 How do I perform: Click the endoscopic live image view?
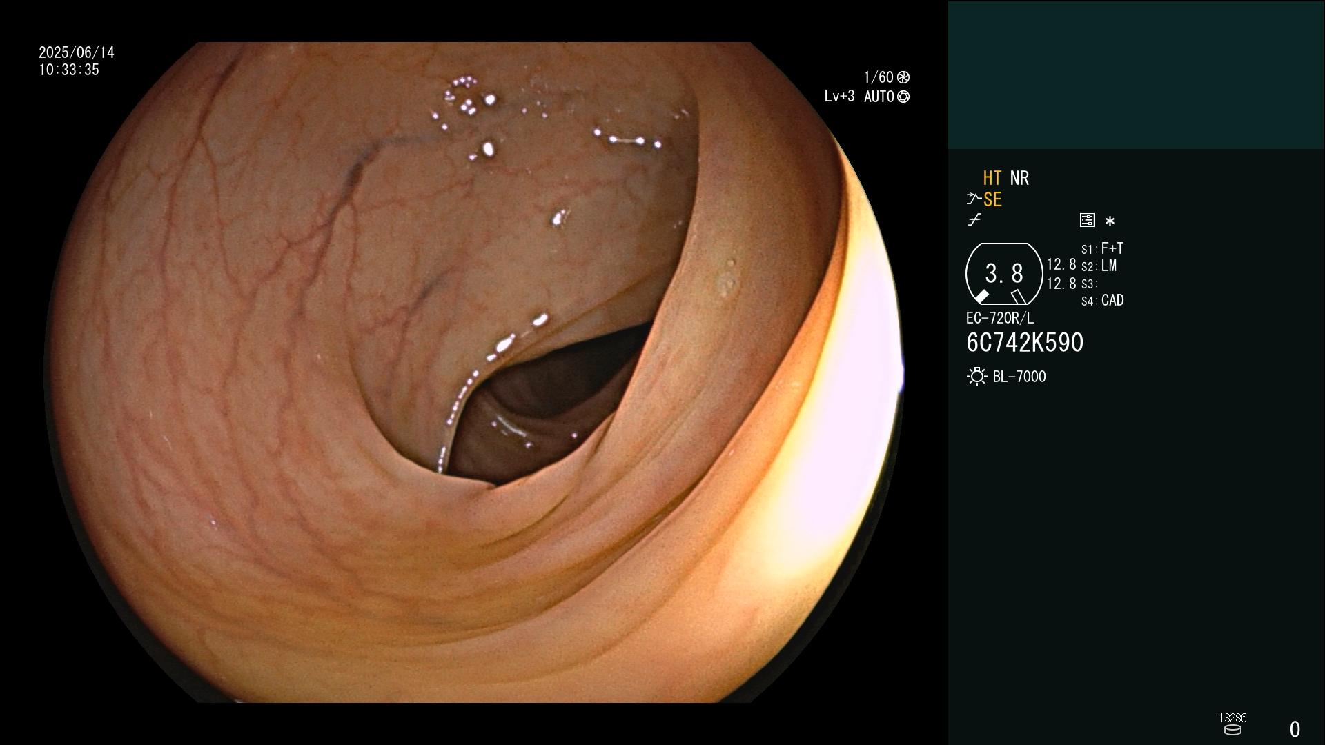(x=474, y=372)
